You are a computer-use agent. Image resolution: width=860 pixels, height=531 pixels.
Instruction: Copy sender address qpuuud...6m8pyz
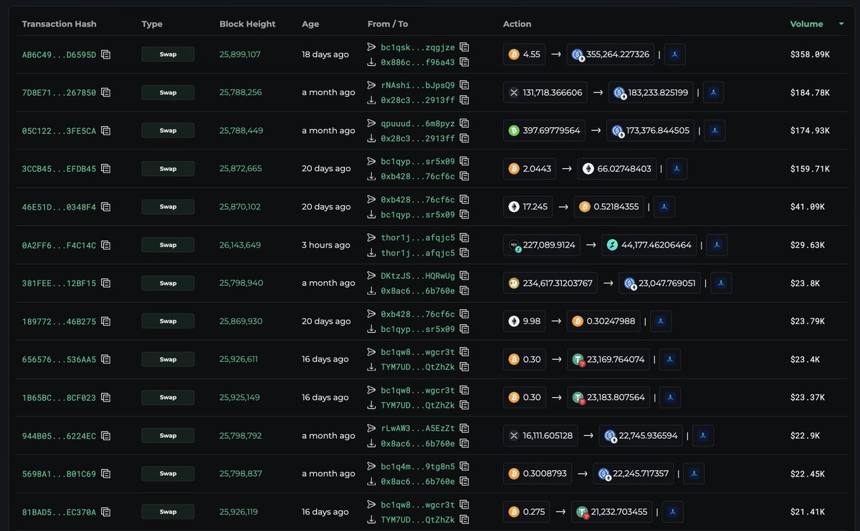pos(464,123)
